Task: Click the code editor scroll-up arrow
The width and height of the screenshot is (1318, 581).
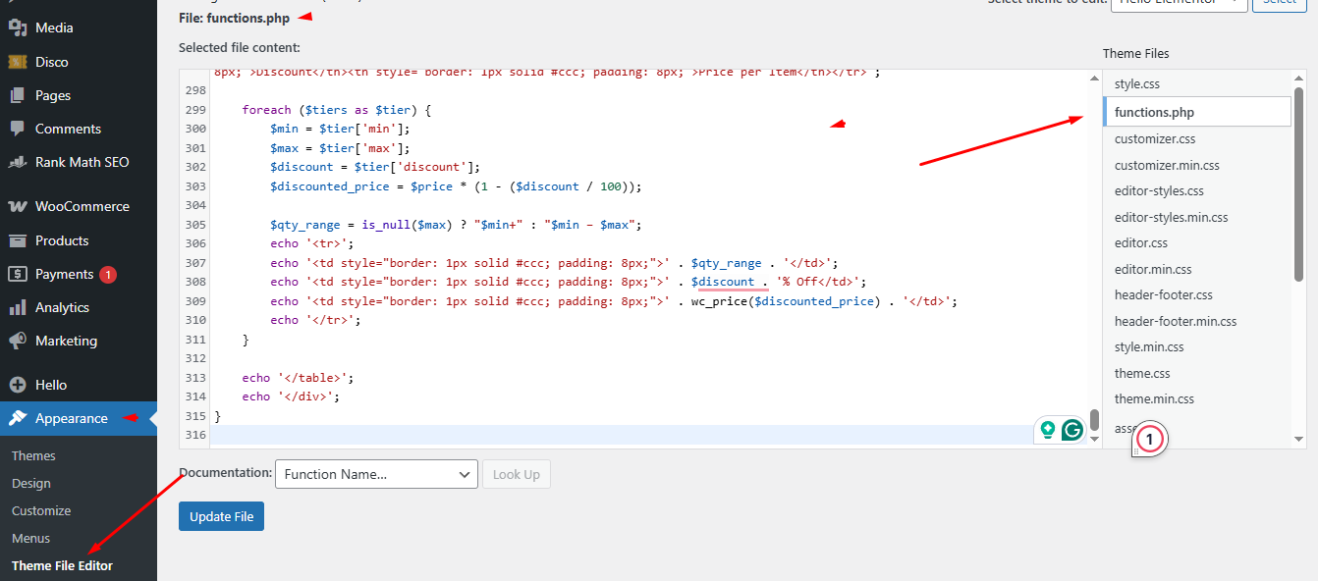Action: click(1094, 79)
